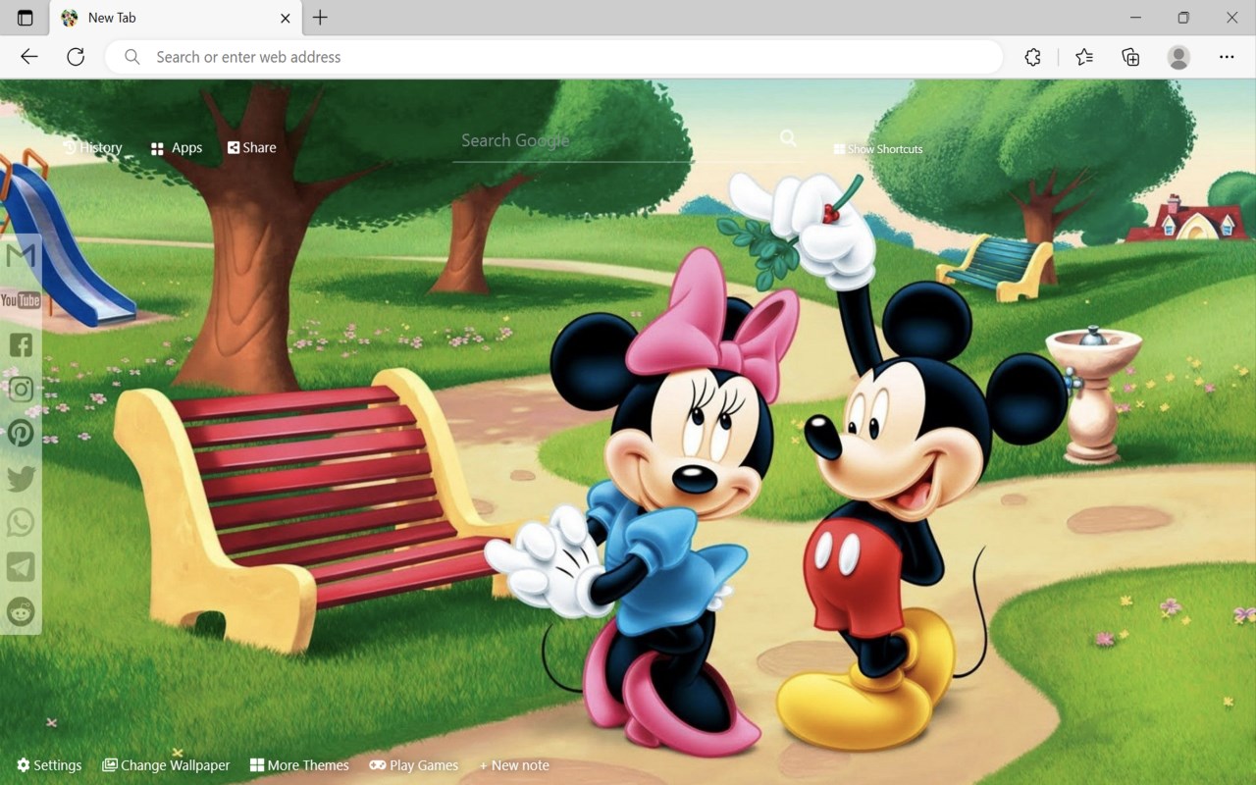Add a new browser tab
The height and width of the screenshot is (785, 1256).
(x=320, y=18)
